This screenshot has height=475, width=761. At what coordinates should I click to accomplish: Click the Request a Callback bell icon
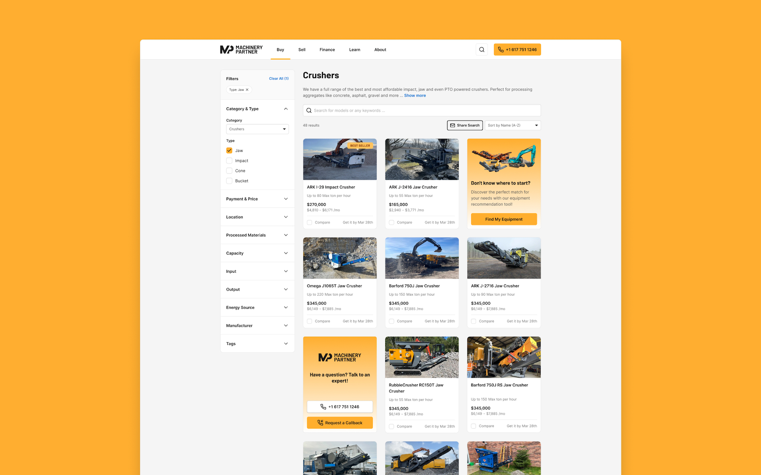(x=320, y=422)
